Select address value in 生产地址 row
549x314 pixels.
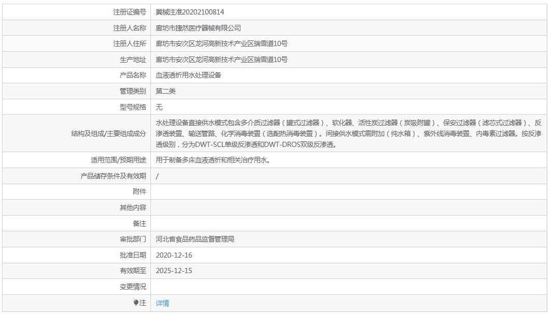tap(222, 59)
